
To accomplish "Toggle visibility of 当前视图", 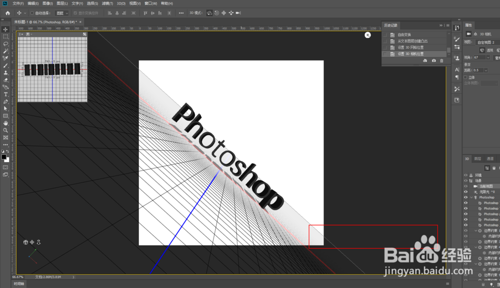I will click(465, 186).
